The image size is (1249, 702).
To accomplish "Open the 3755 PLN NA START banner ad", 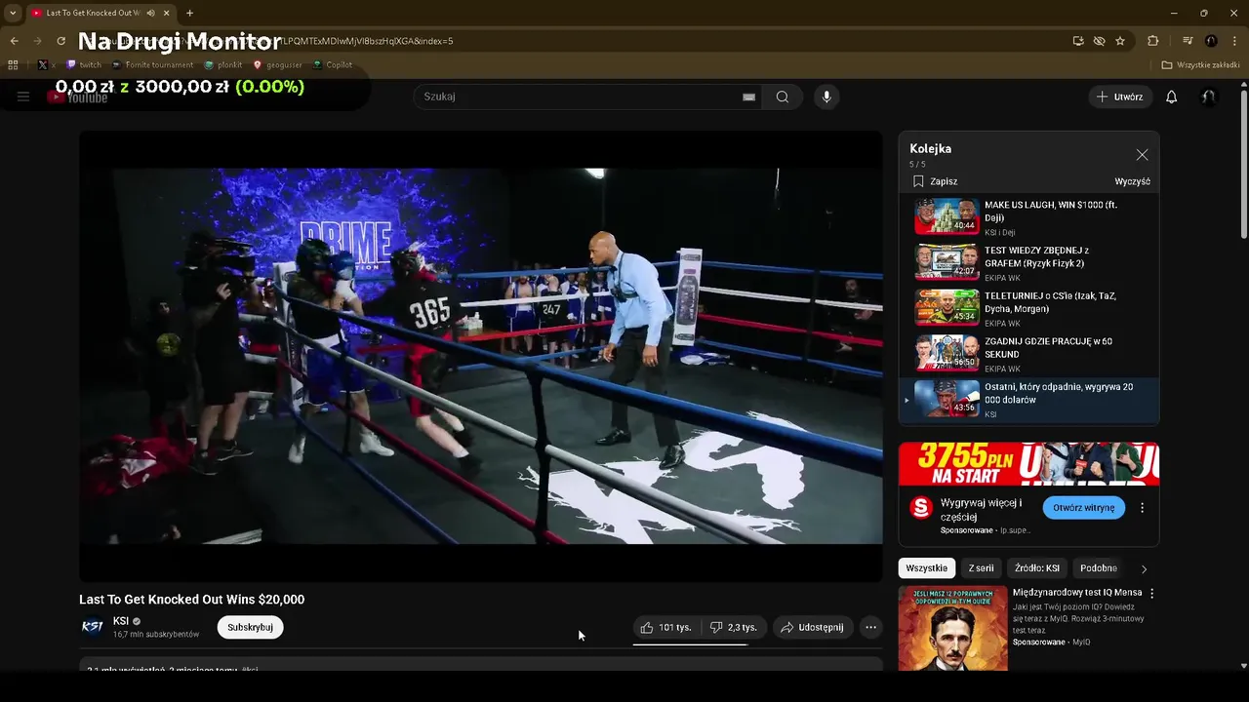I will tap(1028, 464).
